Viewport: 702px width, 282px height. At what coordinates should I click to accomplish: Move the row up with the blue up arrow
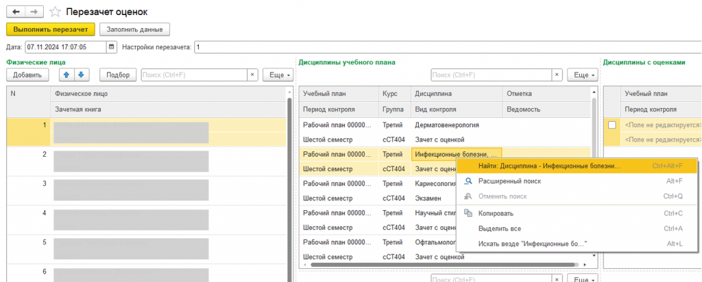pos(67,75)
